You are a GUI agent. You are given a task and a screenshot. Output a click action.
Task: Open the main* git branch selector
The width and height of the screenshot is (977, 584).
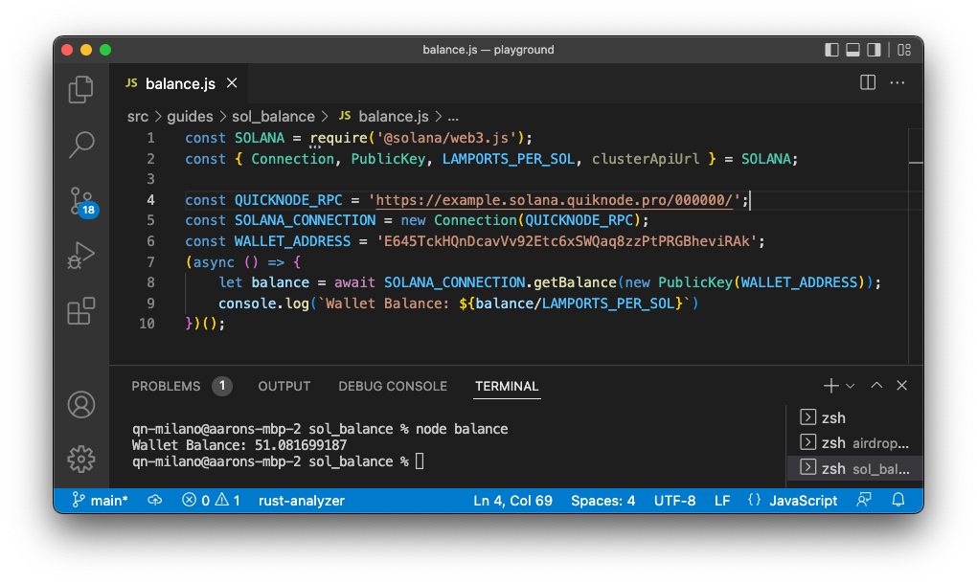100,501
